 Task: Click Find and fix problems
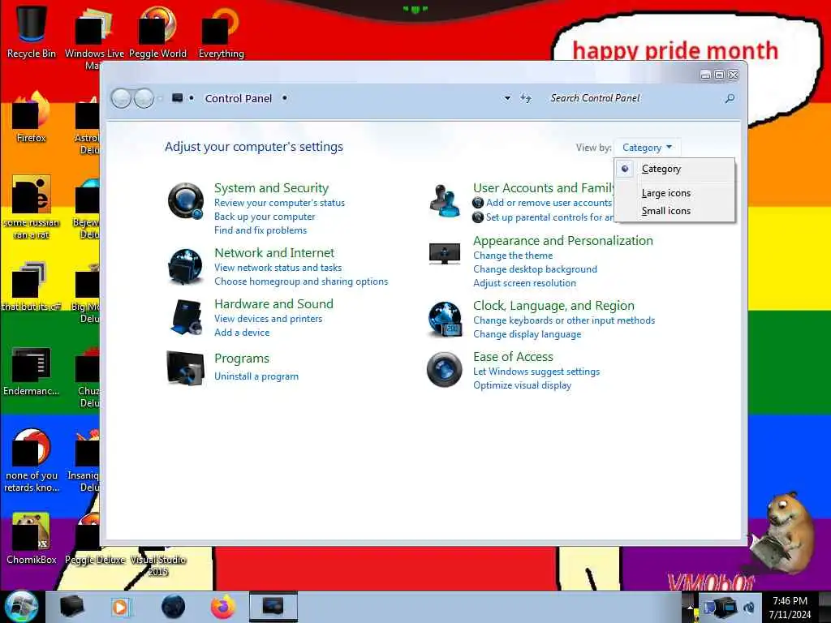pyautogui.click(x=260, y=230)
